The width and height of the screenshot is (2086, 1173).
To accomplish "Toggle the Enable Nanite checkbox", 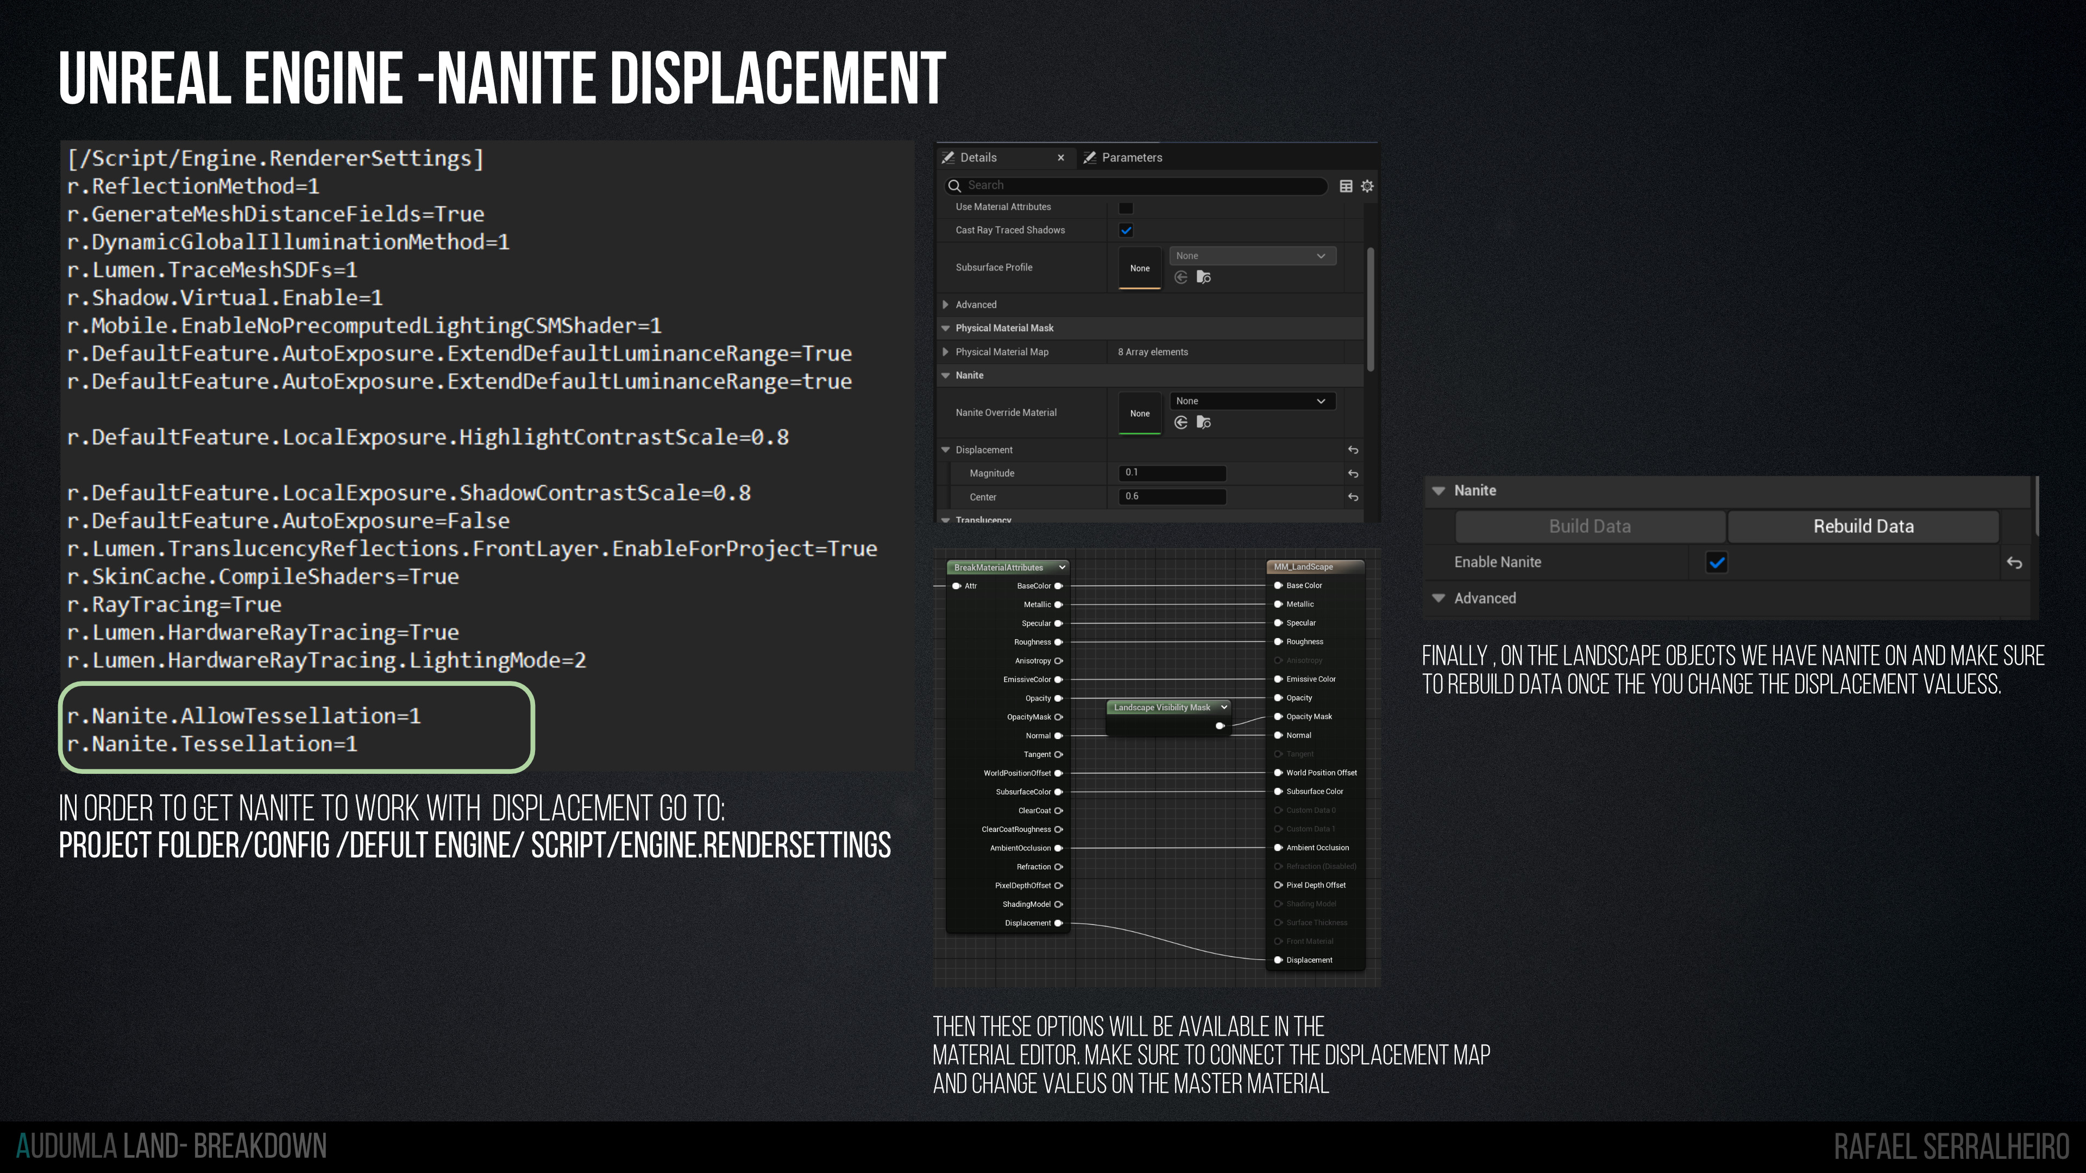I will (1716, 563).
